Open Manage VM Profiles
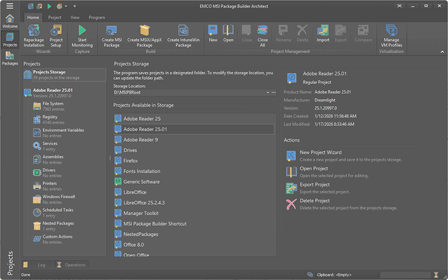Screen dimensions: 448x280 pyautogui.click(x=391, y=31)
